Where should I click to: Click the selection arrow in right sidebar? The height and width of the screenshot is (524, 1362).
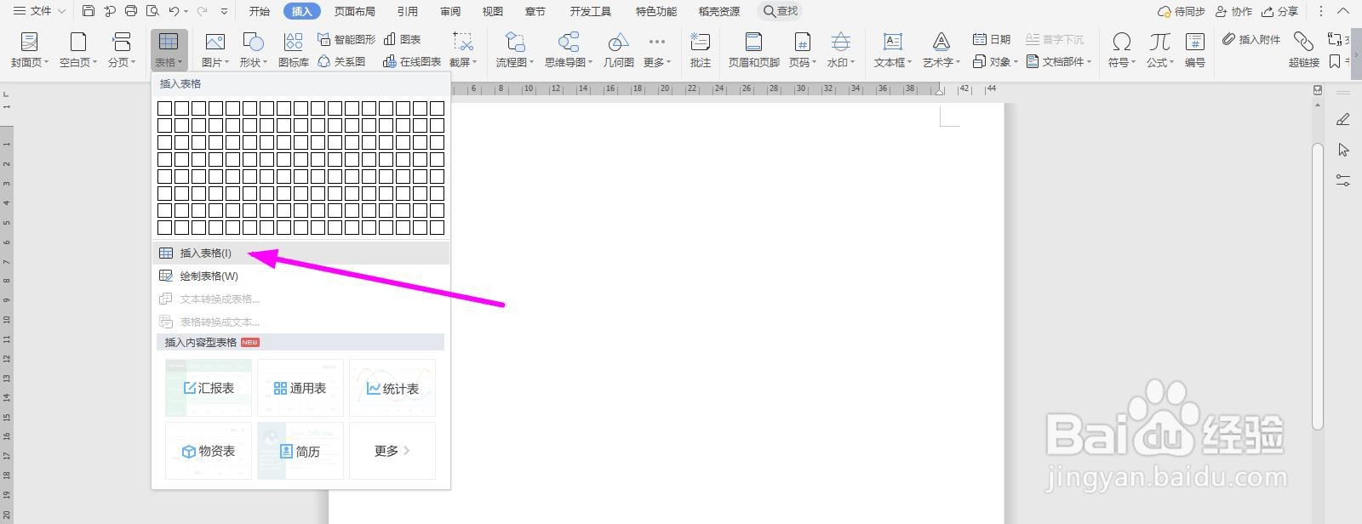pyautogui.click(x=1343, y=150)
